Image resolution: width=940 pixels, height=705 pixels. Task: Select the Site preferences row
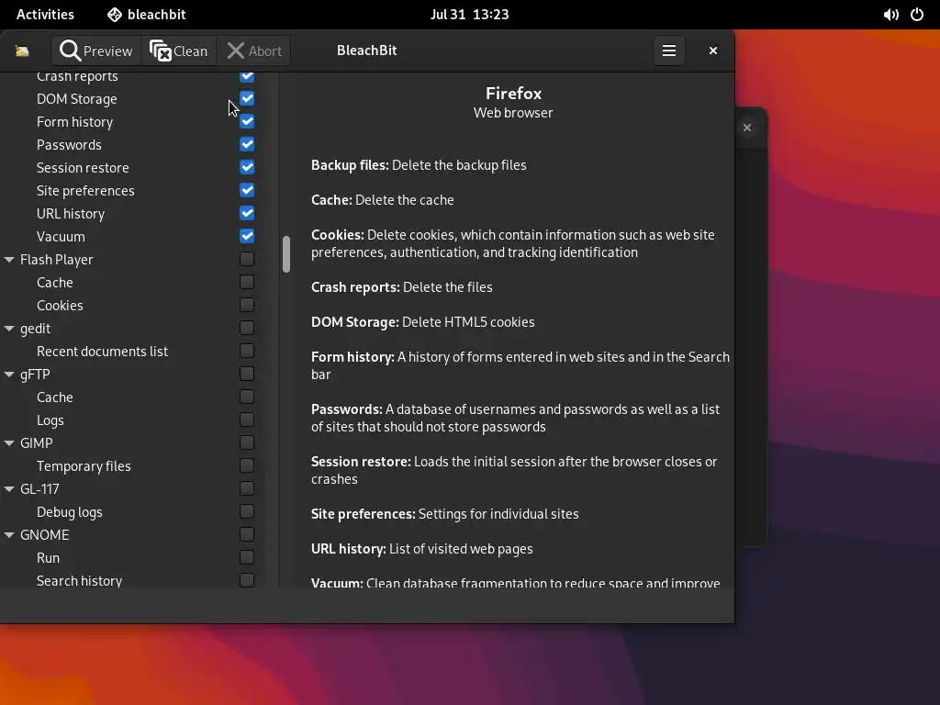(132, 191)
